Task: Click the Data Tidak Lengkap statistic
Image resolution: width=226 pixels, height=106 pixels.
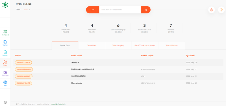Action: click(118, 28)
